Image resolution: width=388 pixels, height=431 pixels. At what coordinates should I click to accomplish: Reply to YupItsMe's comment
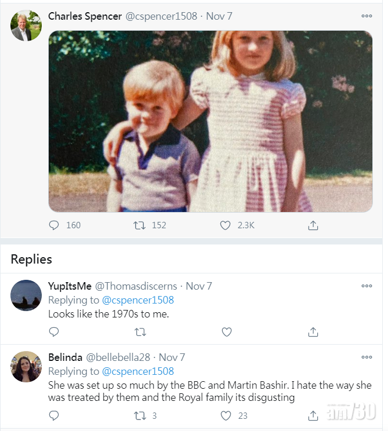tap(54, 332)
